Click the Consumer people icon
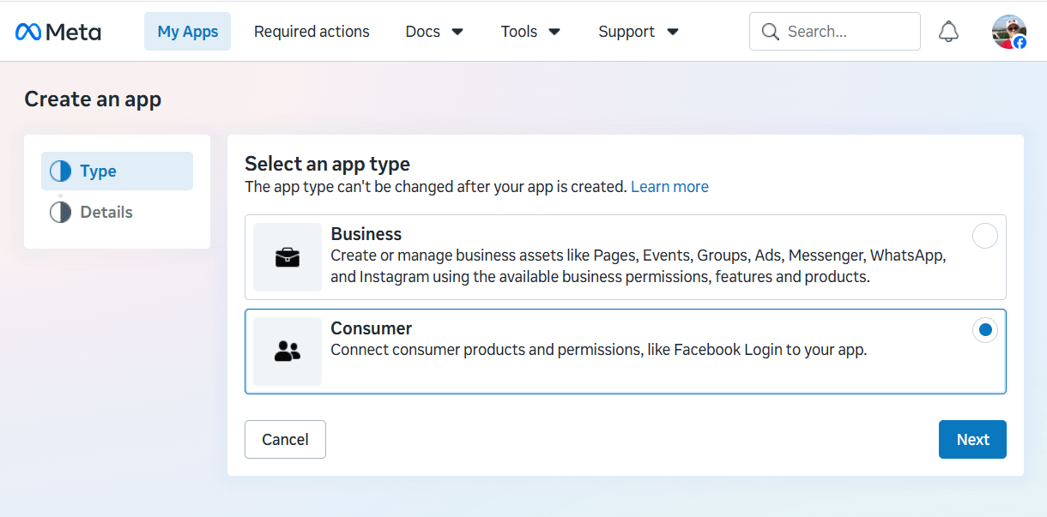This screenshot has height=517, width=1047. [287, 352]
